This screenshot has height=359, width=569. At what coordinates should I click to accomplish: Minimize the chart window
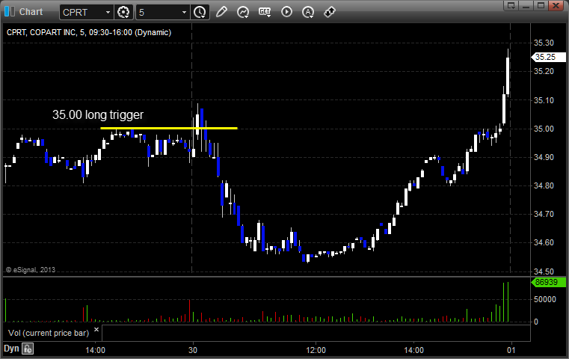coord(526,5)
